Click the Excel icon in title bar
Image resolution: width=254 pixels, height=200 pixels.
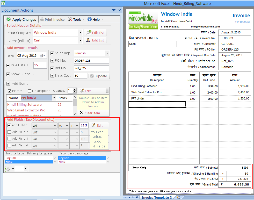tap(3, 3)
